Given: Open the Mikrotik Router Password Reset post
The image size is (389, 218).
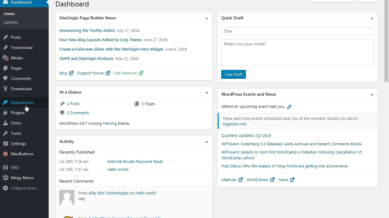Looking at the screenshot, I should pos(135,161).
